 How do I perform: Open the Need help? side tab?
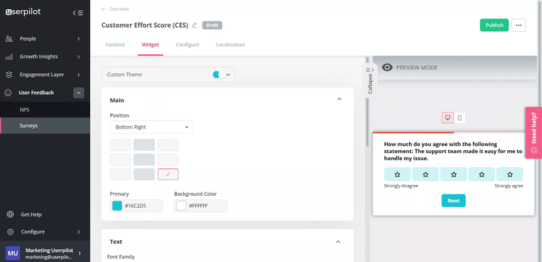coord(534,133)
